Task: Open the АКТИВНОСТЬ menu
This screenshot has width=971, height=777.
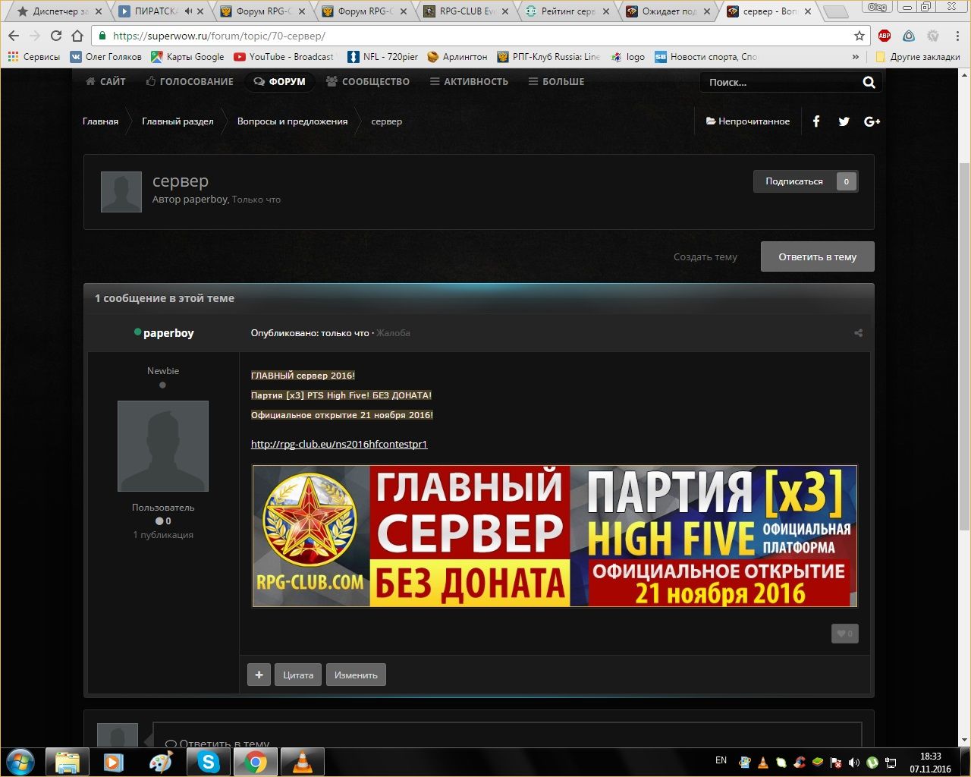Action: [469, 81]
